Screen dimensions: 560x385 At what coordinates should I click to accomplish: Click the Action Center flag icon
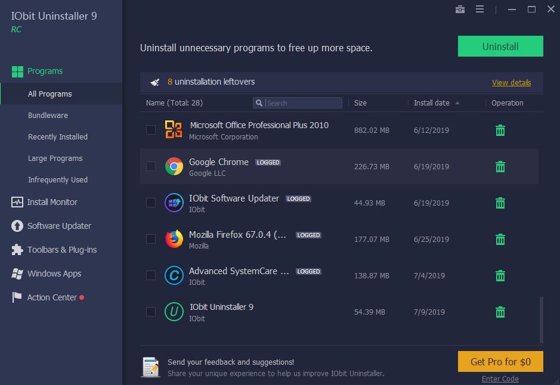17,297
